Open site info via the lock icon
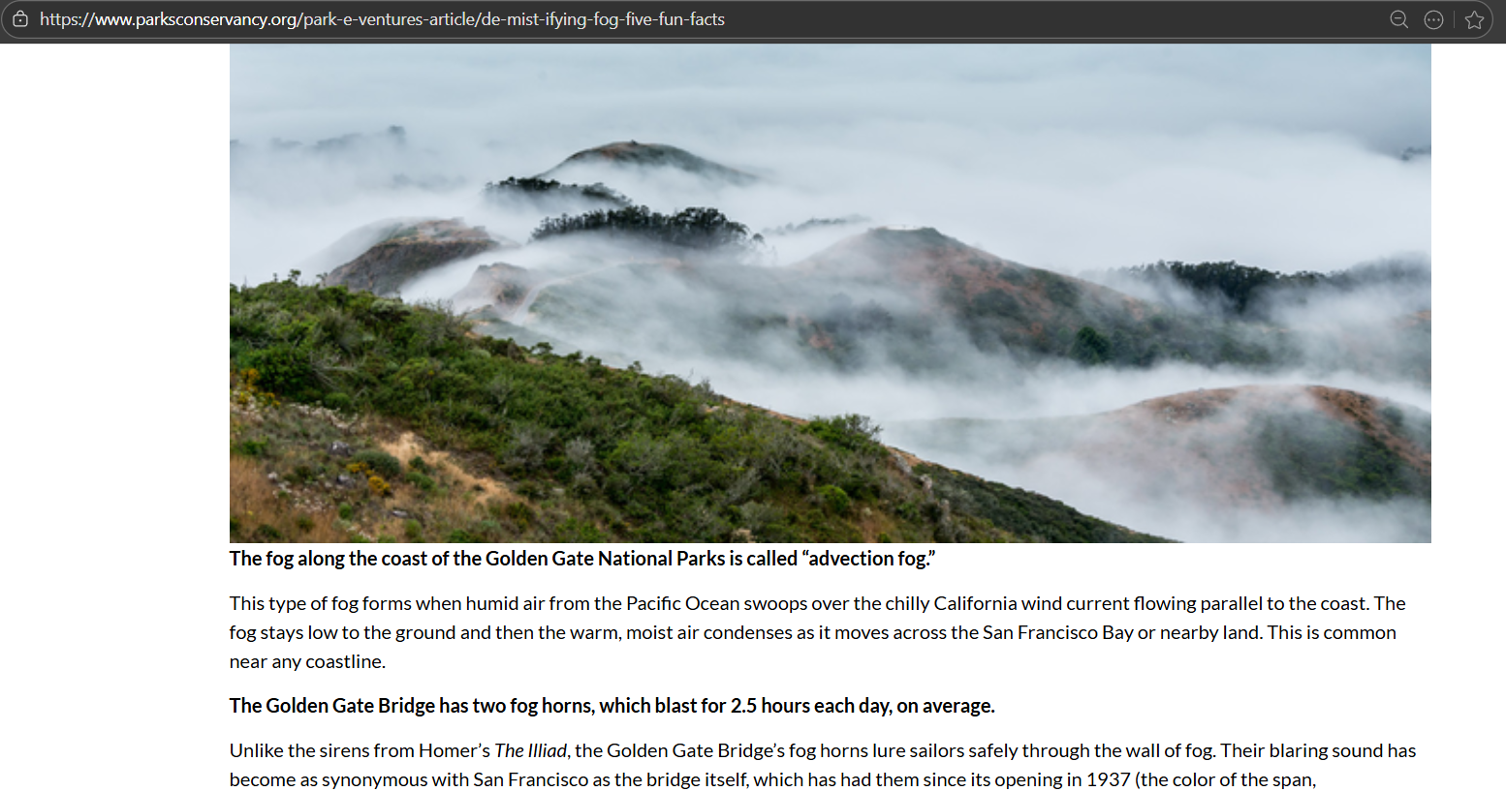 click(20, 19)
